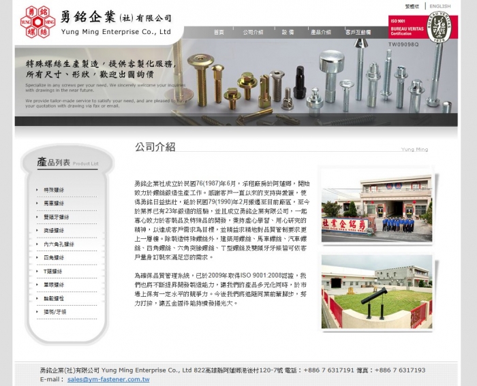The width and height of the screenshot is (477, 386).
Task: Select 輪轂螺栓 in the product list
Action: pos(54,298)
